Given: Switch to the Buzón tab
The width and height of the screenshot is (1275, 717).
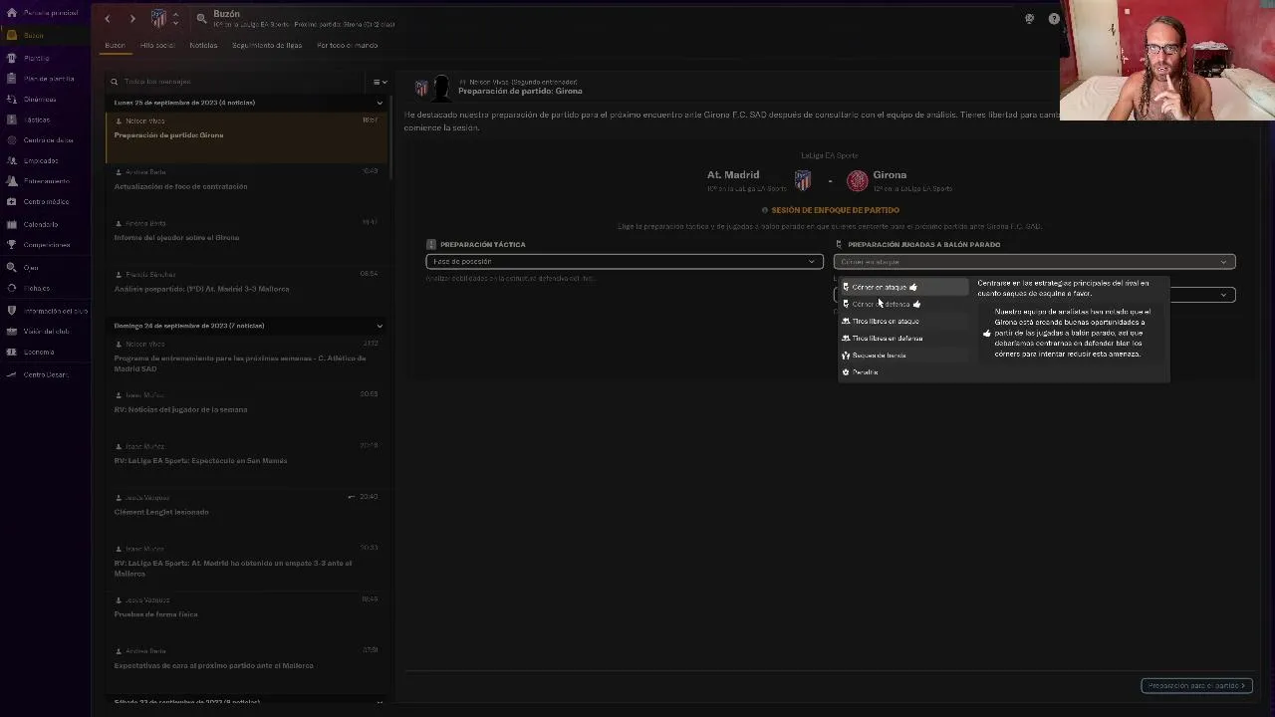Looking at the screenshot, I should pos(116,45).
